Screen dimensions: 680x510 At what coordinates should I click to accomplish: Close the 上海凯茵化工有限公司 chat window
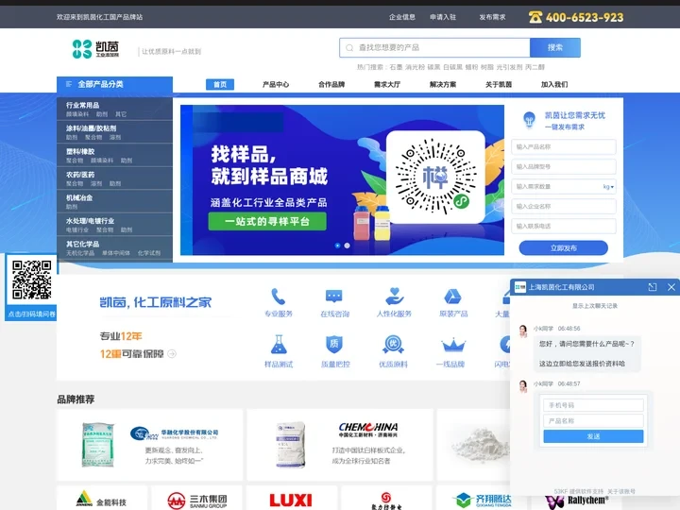pos(671,287)
